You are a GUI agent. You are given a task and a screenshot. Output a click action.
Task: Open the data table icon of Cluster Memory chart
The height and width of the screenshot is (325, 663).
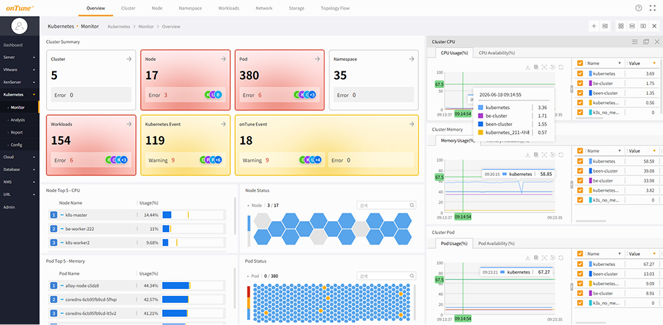tap(535, 155)
